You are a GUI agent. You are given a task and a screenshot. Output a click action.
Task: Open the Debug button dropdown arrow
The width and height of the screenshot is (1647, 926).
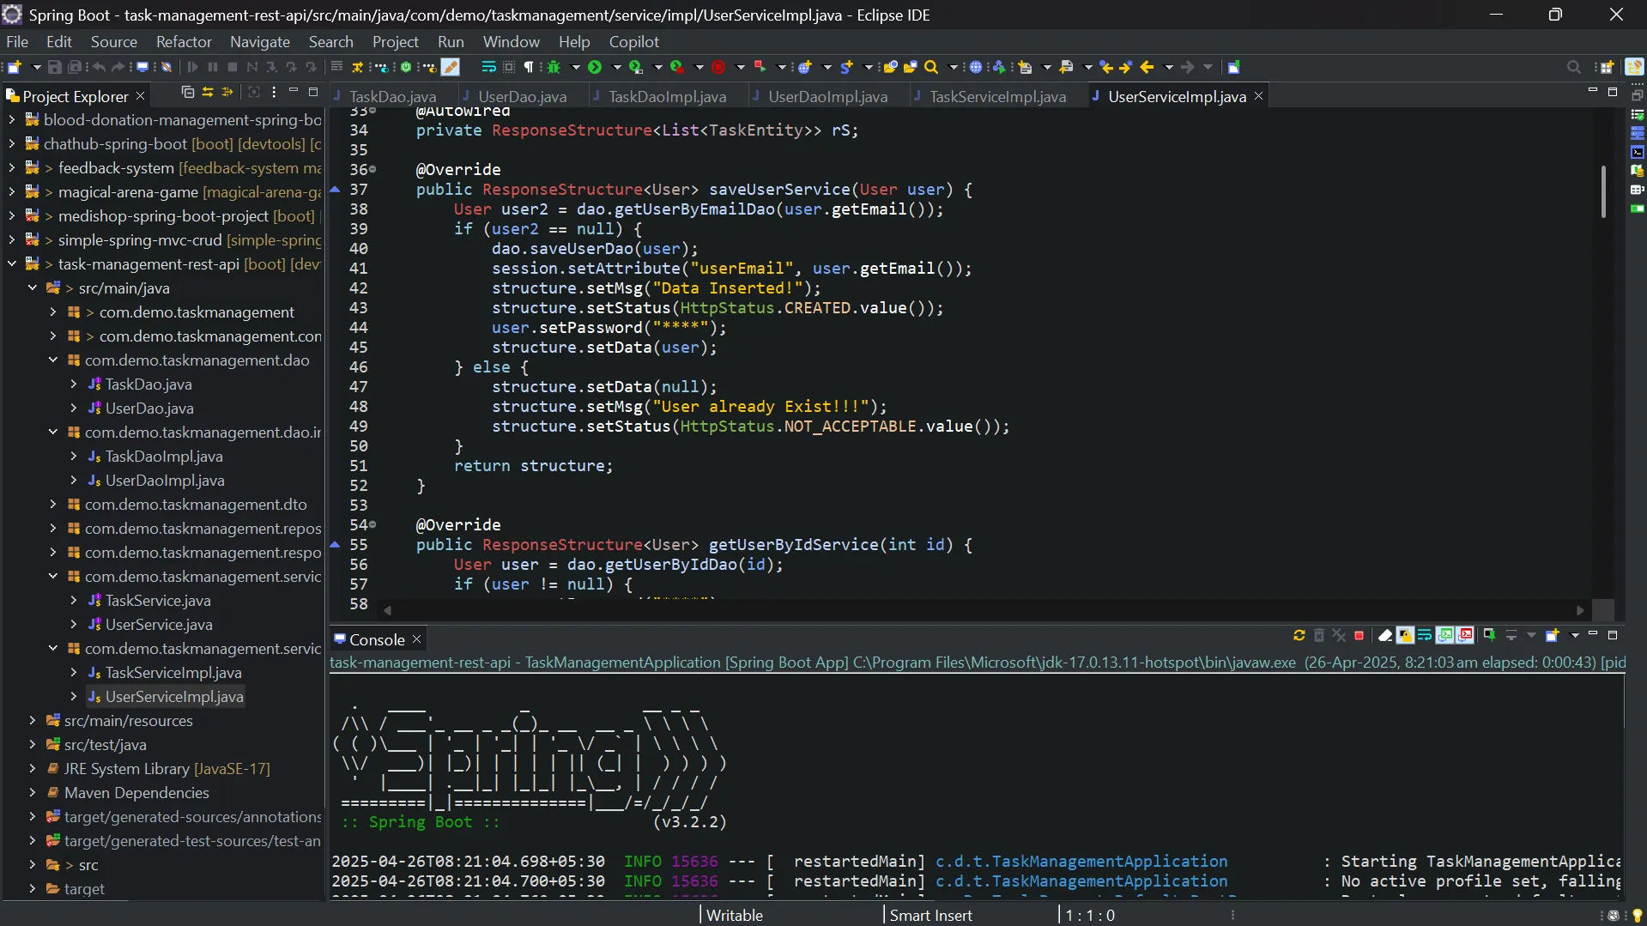[575, 67]
